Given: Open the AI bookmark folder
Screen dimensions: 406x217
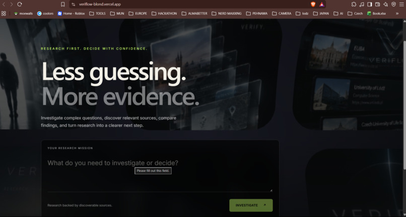Looking at the screenshot, I should pyautogui.click(x=339, y=14).
